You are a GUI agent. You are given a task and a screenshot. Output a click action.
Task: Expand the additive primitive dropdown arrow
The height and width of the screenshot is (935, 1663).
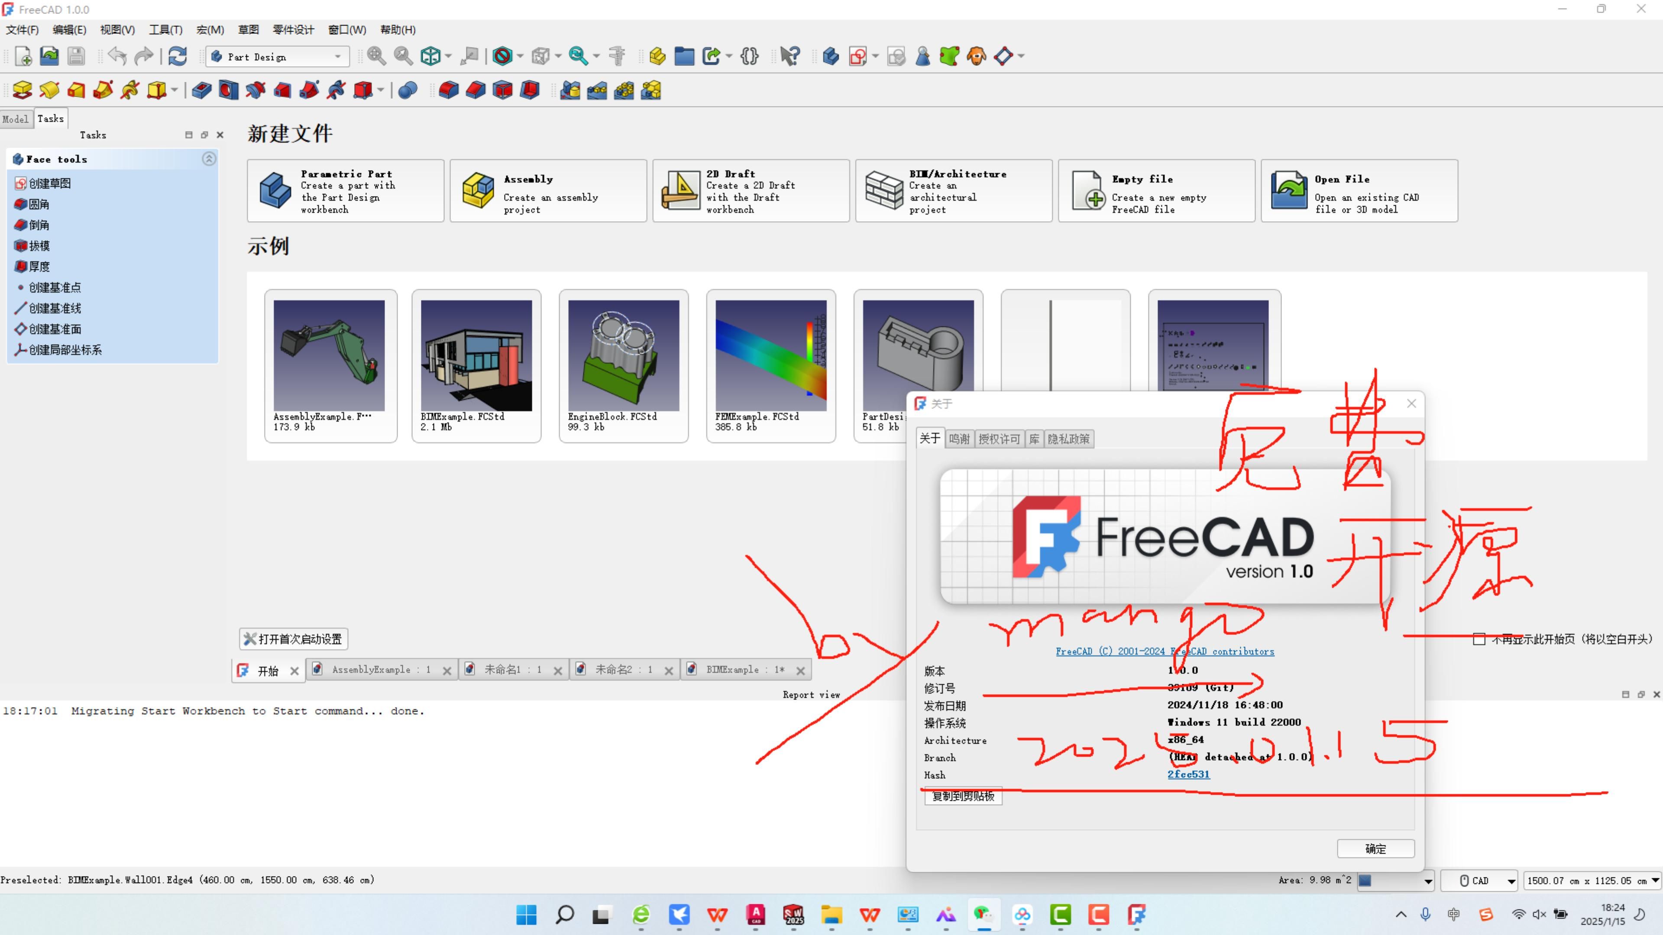point(174,90)
